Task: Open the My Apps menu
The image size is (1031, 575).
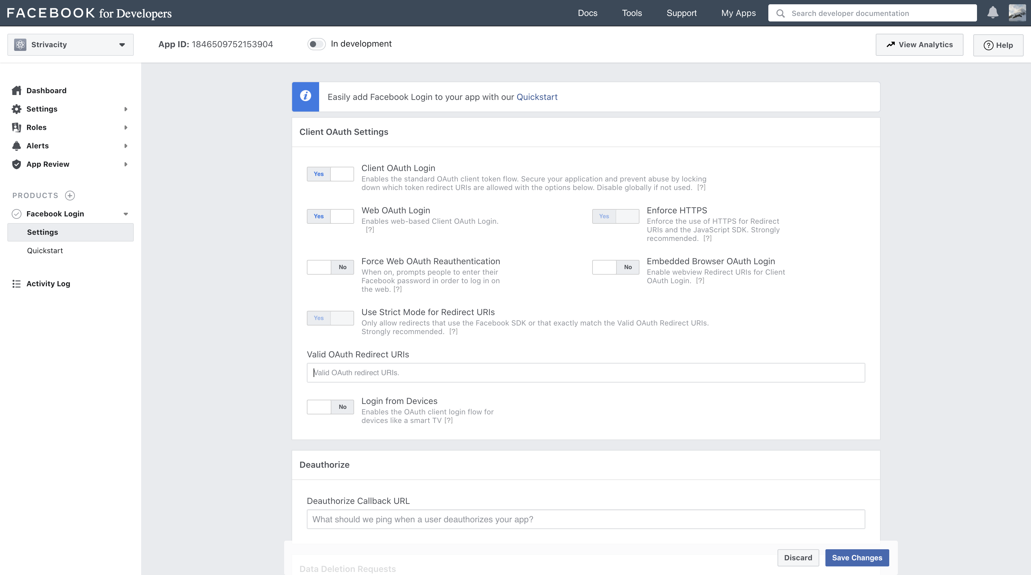Action: pyautogui.click(x=738, y=13)
